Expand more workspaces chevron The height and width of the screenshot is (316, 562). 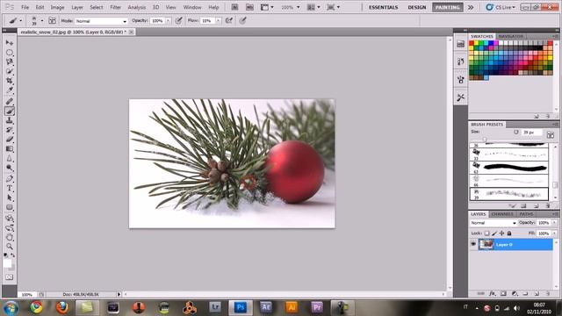coord(471,7)
